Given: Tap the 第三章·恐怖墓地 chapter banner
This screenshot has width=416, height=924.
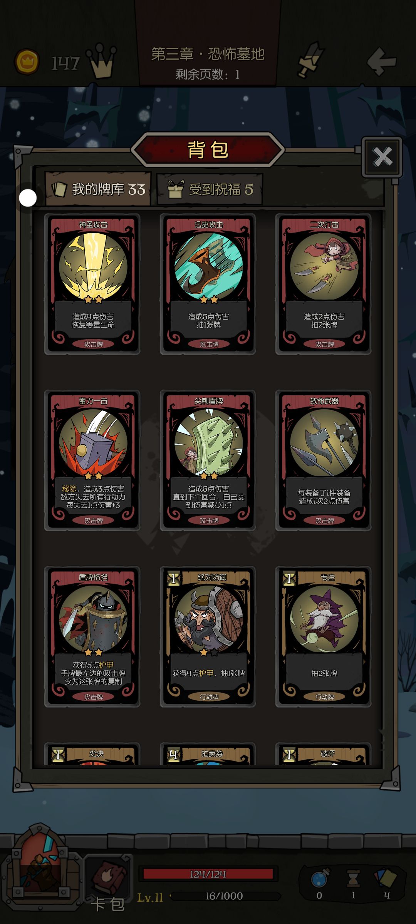Looking at the screenshot, I should tap(208, 54).
